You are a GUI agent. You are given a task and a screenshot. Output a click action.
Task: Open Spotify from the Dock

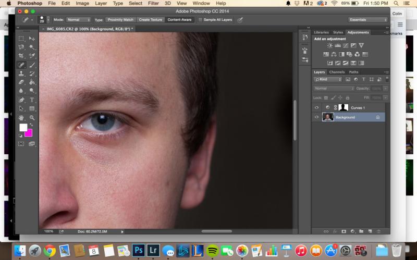pos(212,250)
